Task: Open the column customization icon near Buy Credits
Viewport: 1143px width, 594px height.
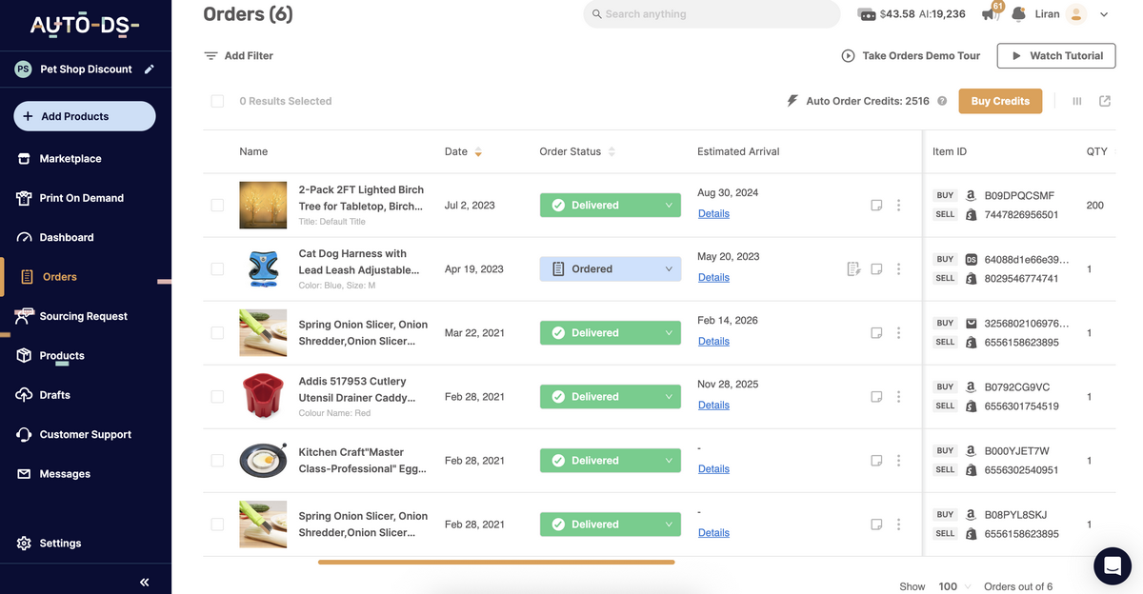Action: pyautogui.click(x=1076, y=100)
